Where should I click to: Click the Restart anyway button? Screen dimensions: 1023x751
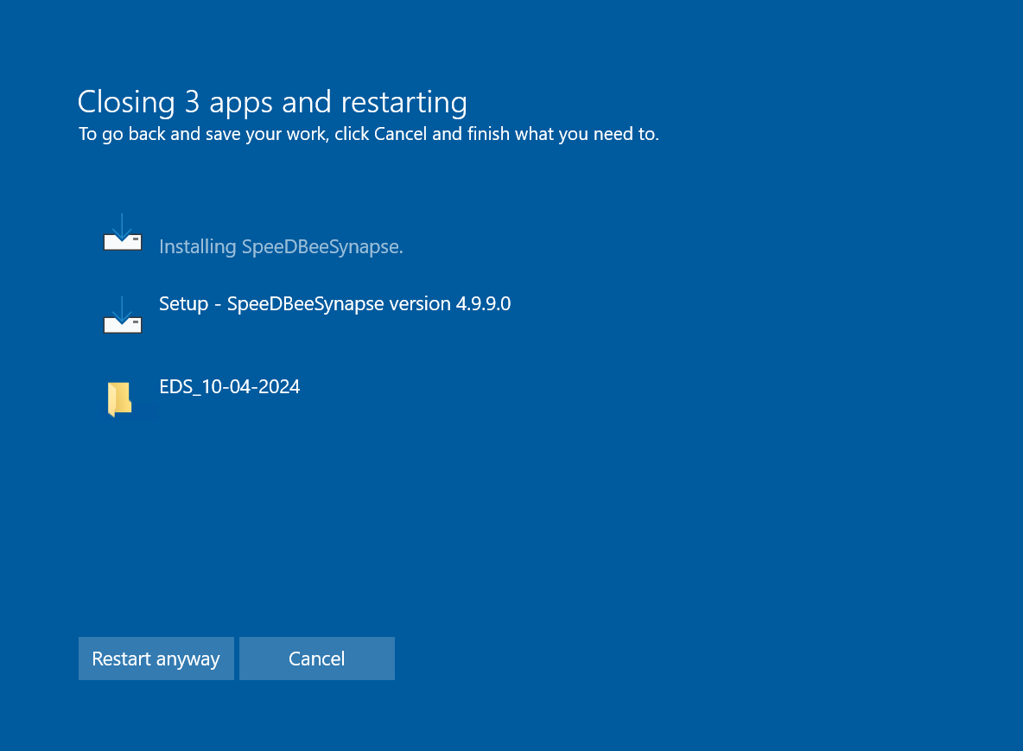tap(156, 659)
